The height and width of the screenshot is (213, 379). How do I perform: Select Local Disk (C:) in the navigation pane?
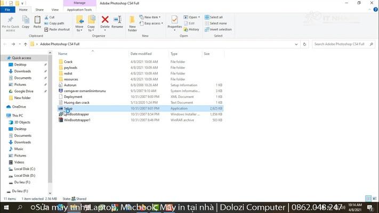pyautogui.click(x=25, y=169)
